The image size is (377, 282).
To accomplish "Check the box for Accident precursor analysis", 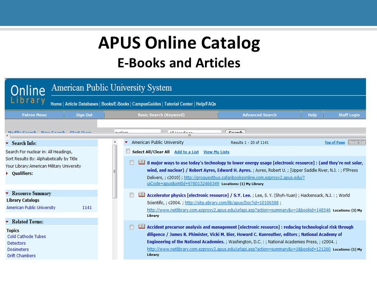I will tap(132, 227).
